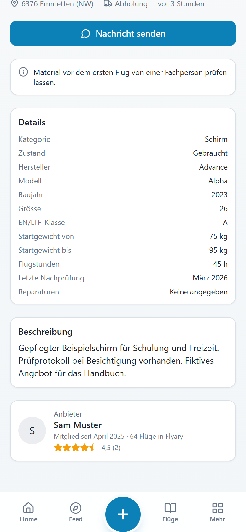Open the Feed compass icon
The image size is (246, 532).
76,508
